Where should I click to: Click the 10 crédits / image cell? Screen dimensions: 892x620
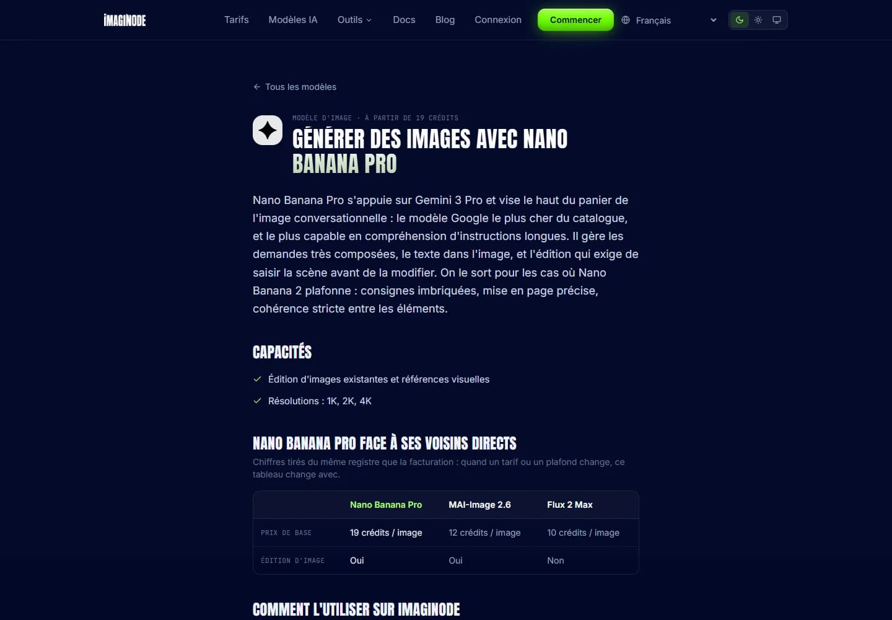tap(583, 533)
